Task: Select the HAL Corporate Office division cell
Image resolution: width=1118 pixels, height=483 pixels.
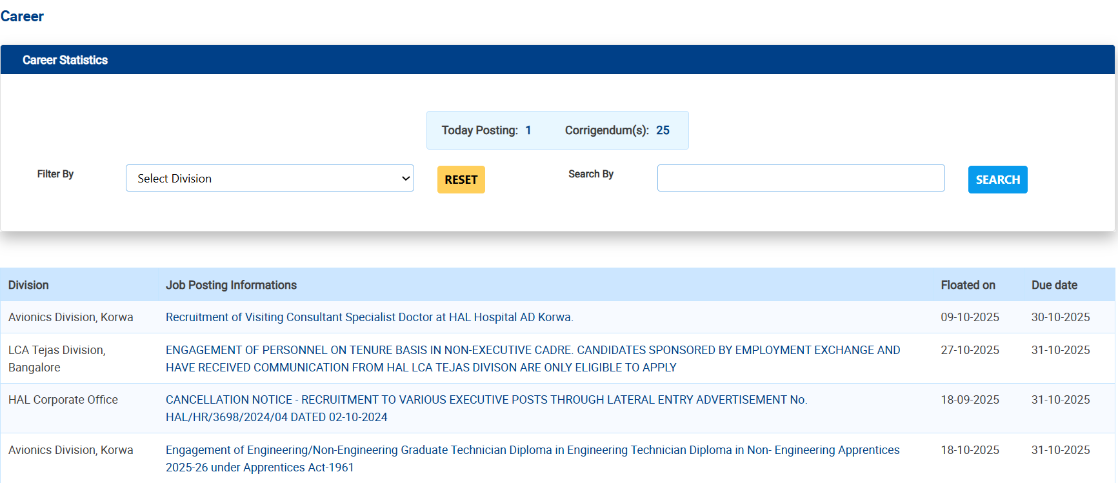Action: coord(63,400)
